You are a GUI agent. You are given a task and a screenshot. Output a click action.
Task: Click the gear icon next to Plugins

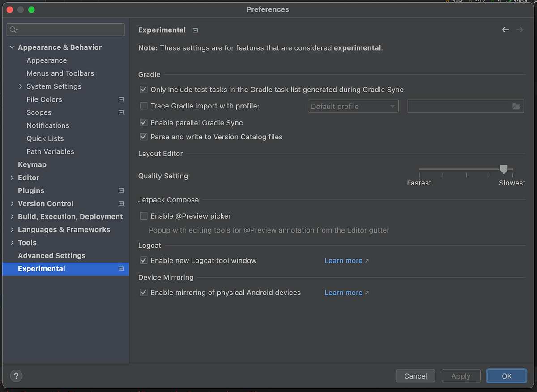(121, 190)
